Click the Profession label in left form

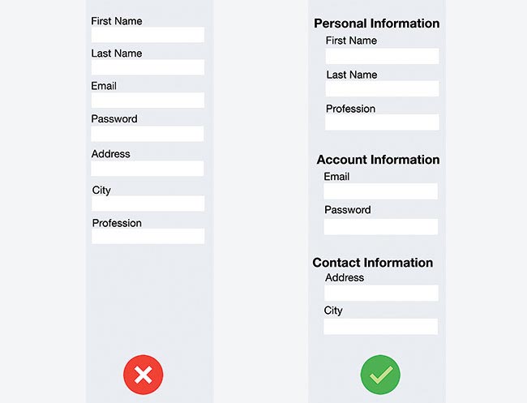click(117, 223)
